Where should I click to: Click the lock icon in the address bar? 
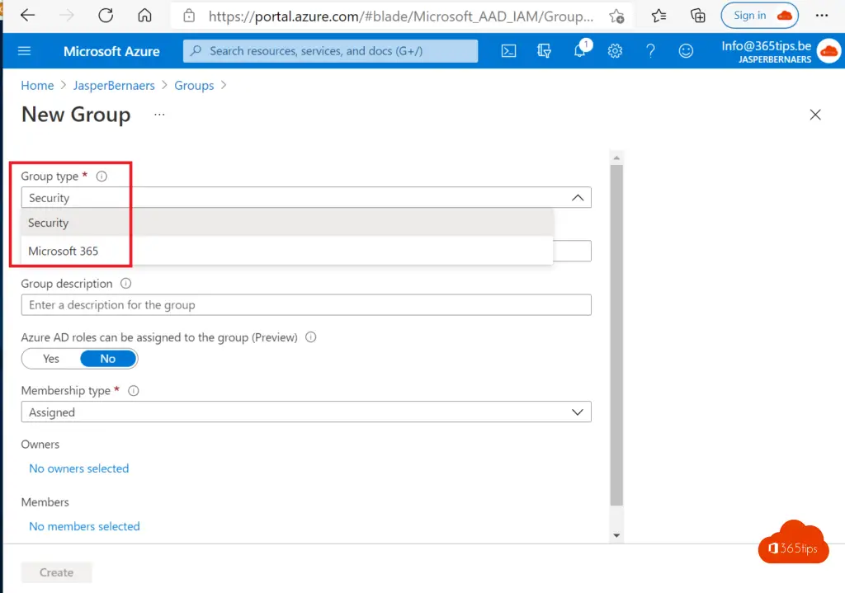[189, 16]
